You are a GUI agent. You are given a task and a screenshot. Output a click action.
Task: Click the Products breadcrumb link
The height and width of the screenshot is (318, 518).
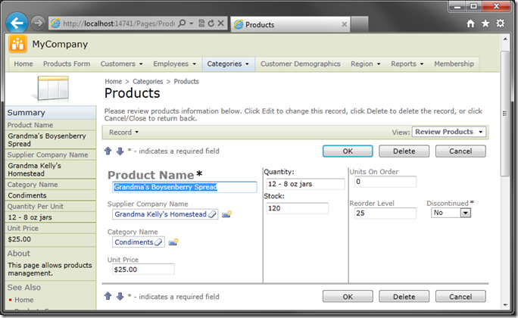pyautogui.click(x=186, y=82)
